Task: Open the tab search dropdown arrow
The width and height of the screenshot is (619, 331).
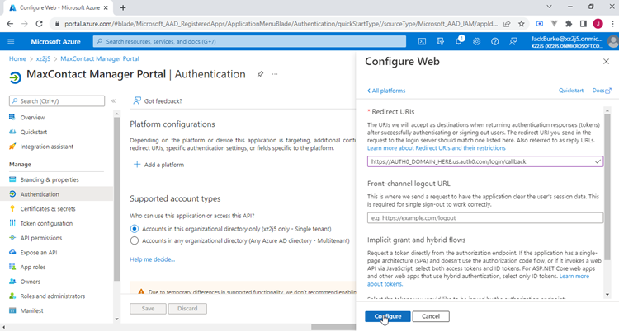Action: click(x=549, y=7)
